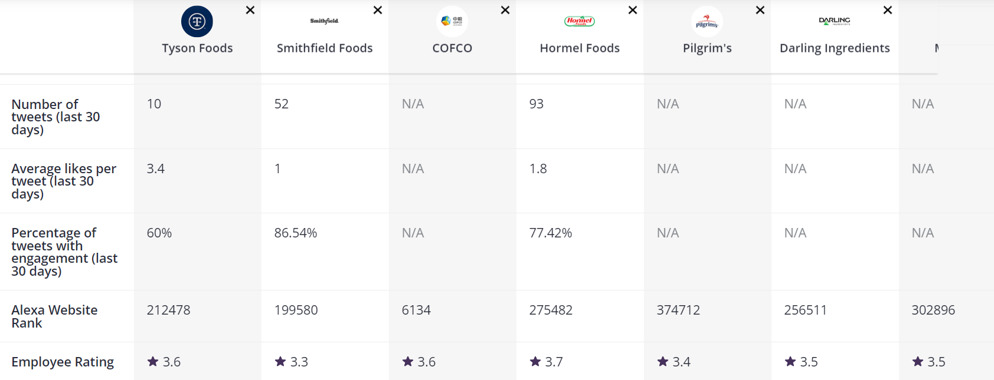Close the Hormel Foods column
The image size is (994, 380).
point(633,10)
